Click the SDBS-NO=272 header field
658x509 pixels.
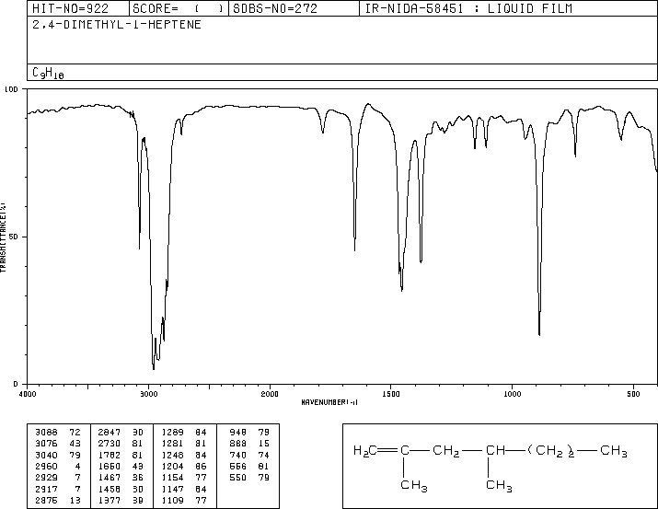pos(294,8)
